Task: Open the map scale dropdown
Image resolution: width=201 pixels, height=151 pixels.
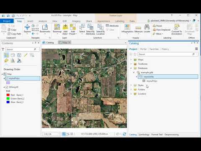Action: 59,134
